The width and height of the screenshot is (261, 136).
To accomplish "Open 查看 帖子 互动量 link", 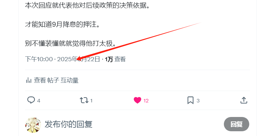I will click(56, 80).
